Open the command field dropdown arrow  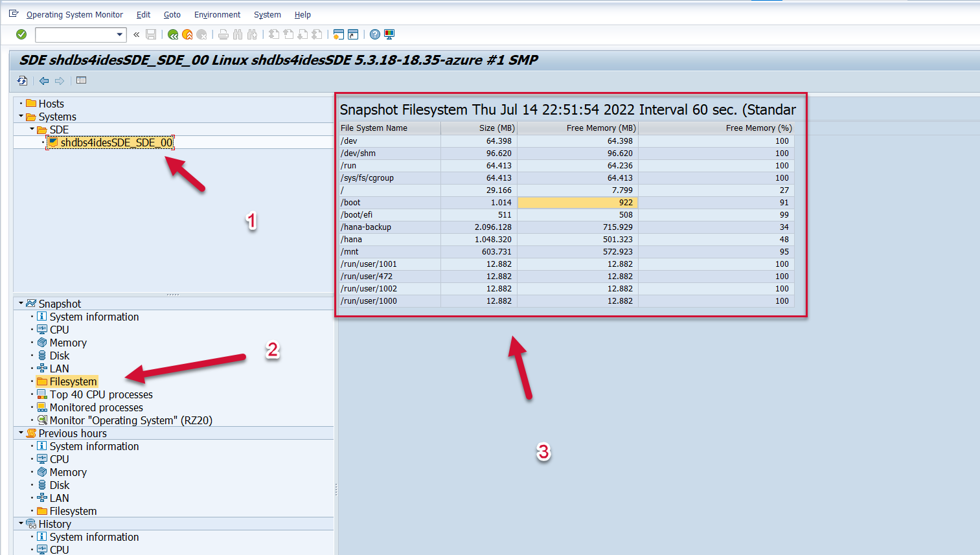click(x=119, y=34)
